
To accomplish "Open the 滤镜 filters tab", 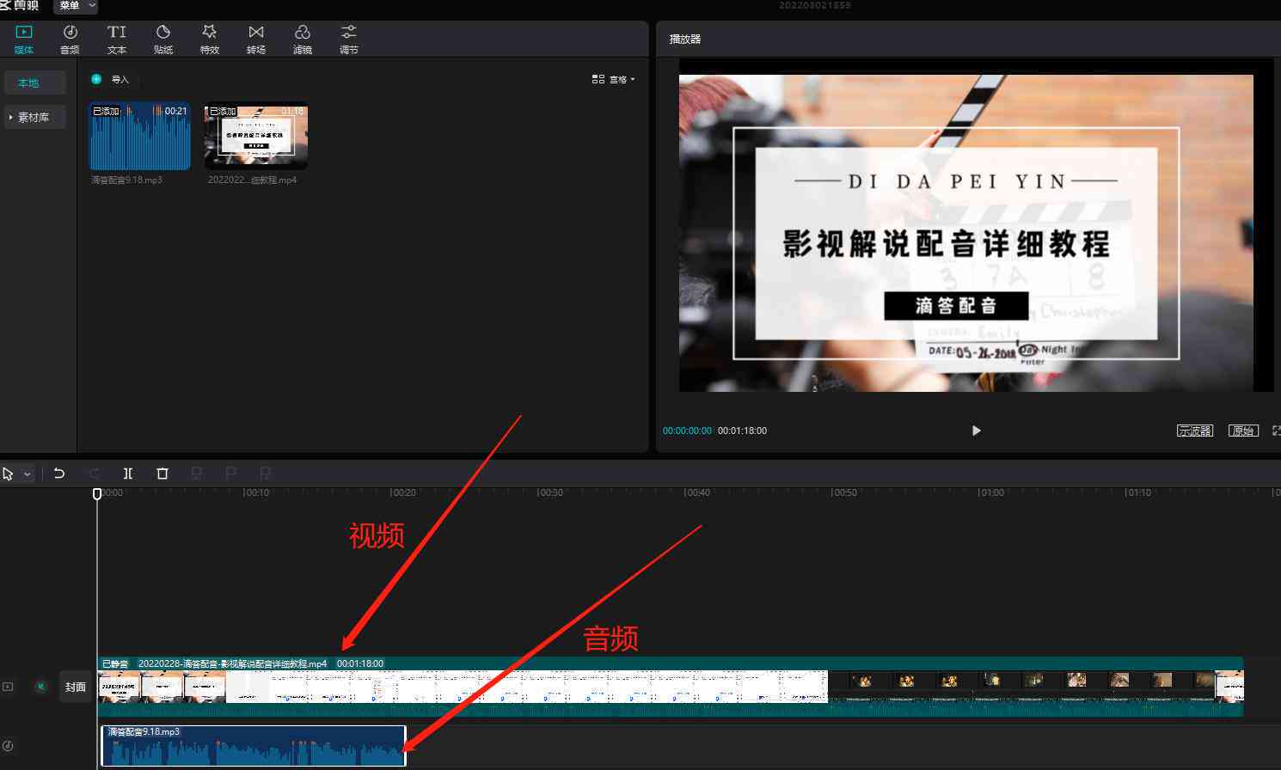I will (303, 40).
